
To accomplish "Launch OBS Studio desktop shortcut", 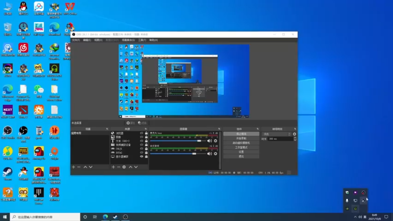I will tap(8, 133).
